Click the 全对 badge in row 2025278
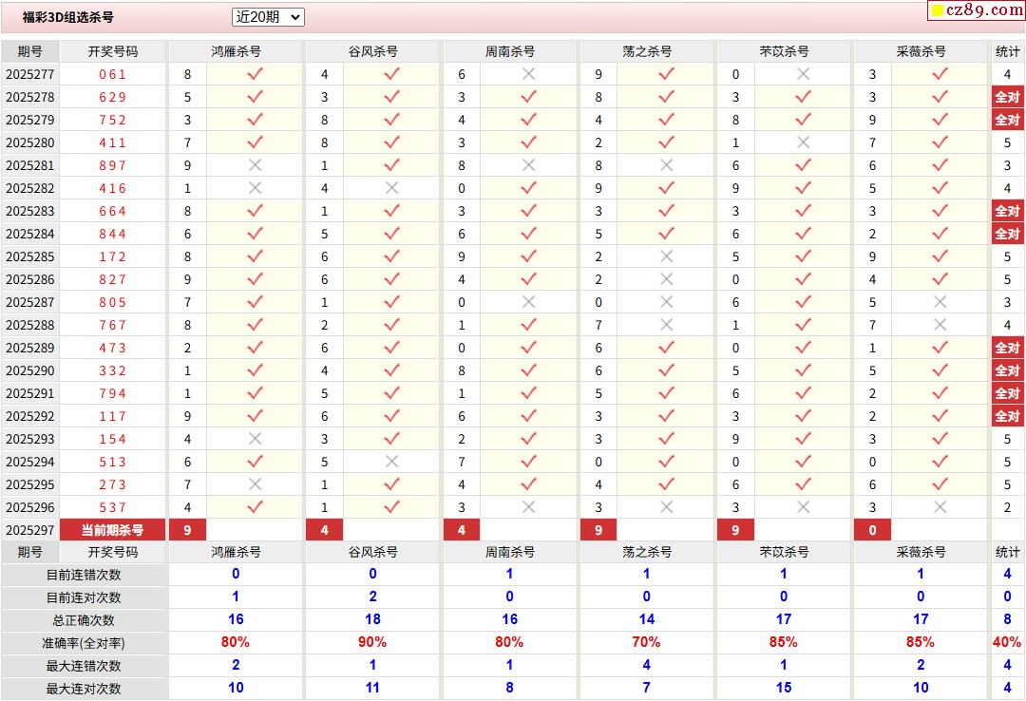 pyautogui.click(x=1007, y=97)
